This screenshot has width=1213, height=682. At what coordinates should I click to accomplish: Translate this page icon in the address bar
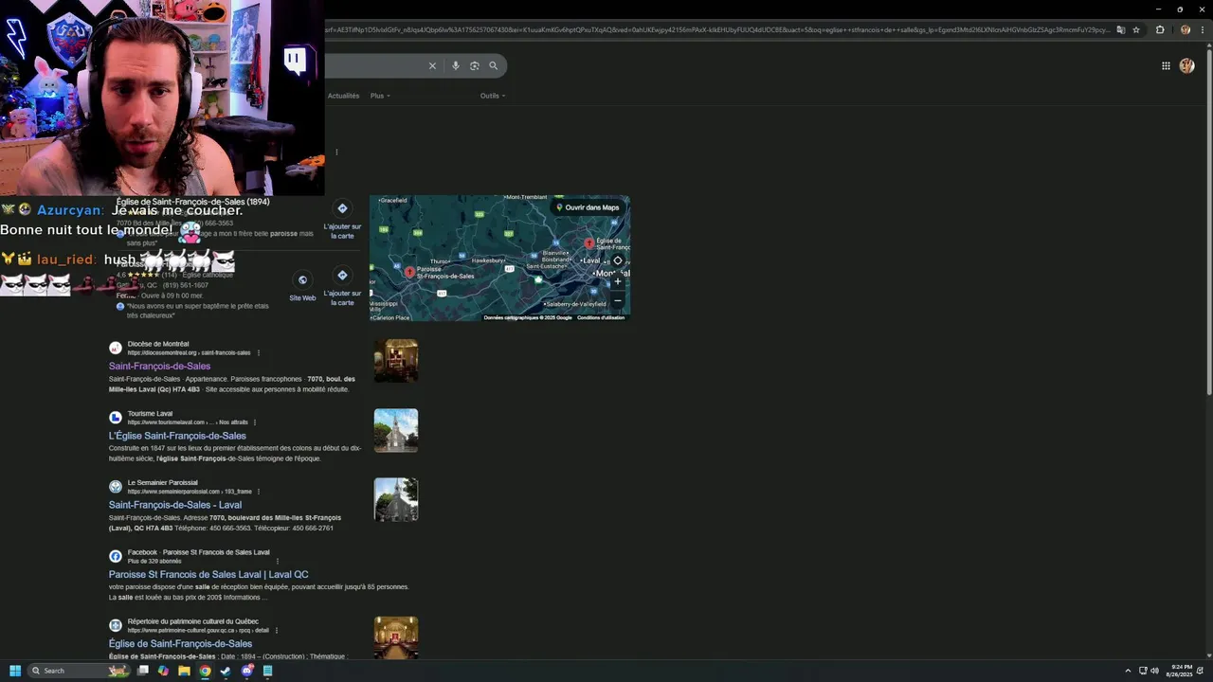coord(1121,29)
